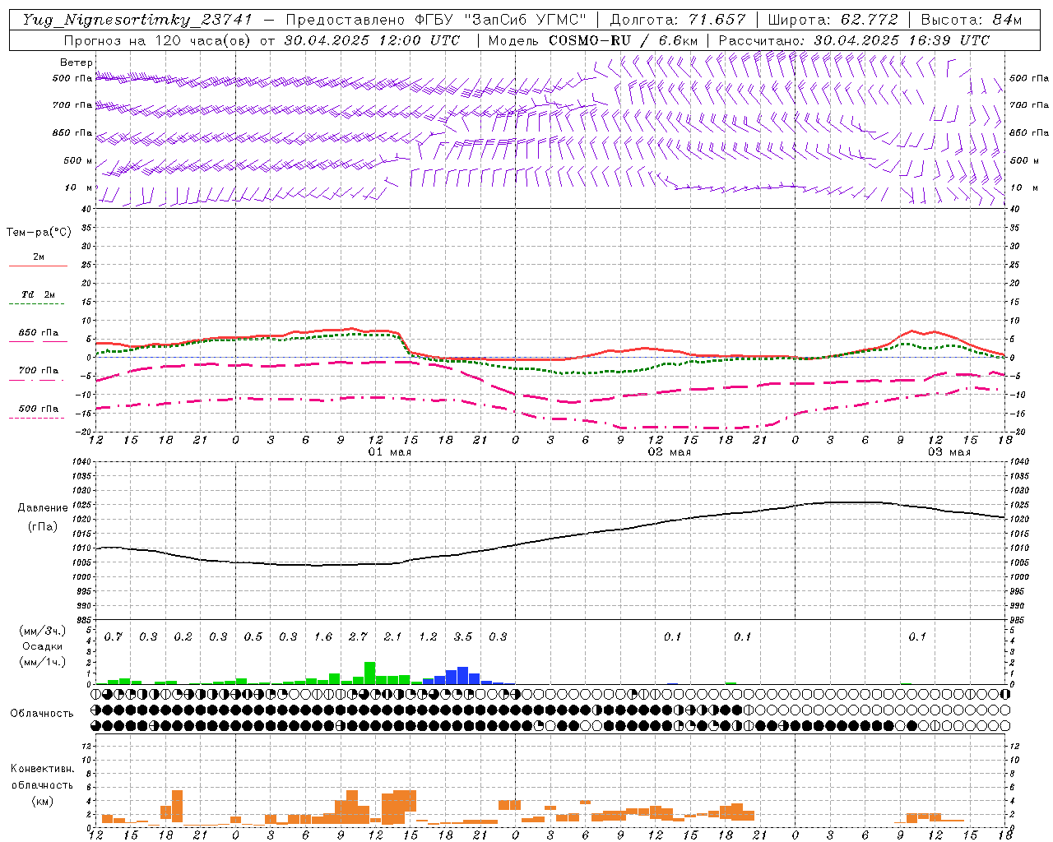The image size is (1053, 842).
Task: Click the "Td 2м" dew point legend entry
Action: point(38,294)
